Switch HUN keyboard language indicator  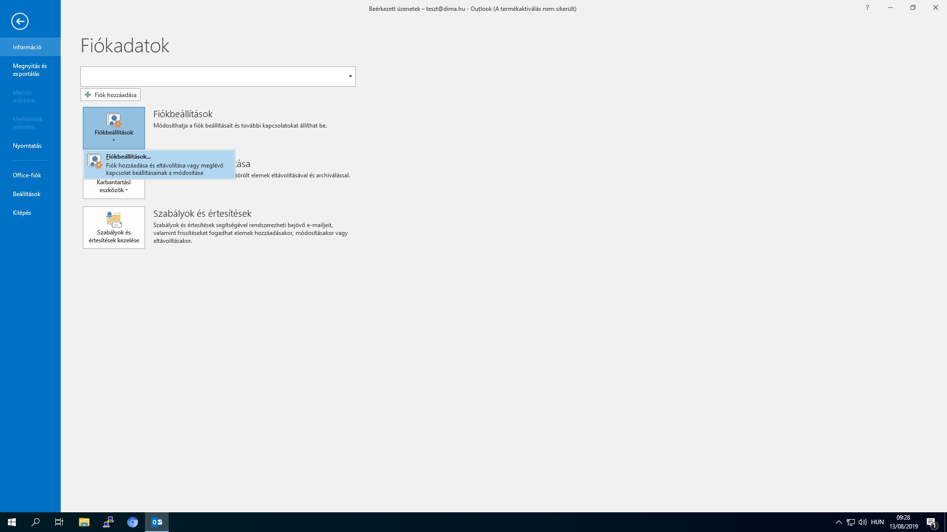pyautogui.click(x=877, y=522)
